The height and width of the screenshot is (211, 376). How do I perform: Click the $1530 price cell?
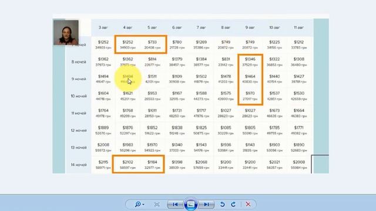coord(299,96)
